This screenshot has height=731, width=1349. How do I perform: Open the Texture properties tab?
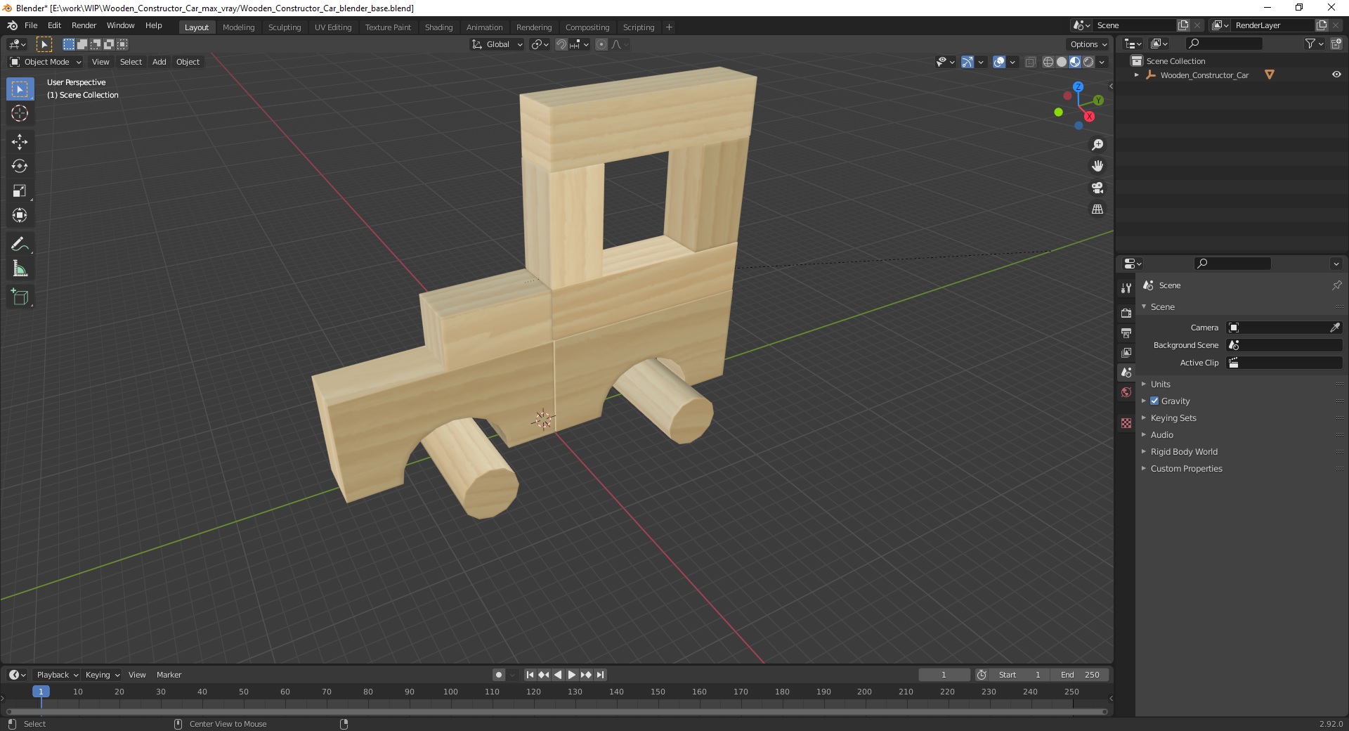(1126, 423)
